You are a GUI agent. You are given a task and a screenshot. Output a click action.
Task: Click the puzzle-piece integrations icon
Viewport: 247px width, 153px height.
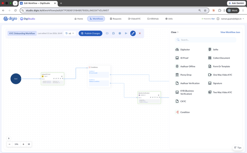click(x=113, y=33)
